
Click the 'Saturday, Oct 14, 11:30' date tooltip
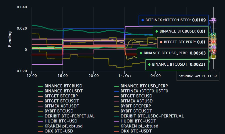pyautogui.click(x=197, y=76)
